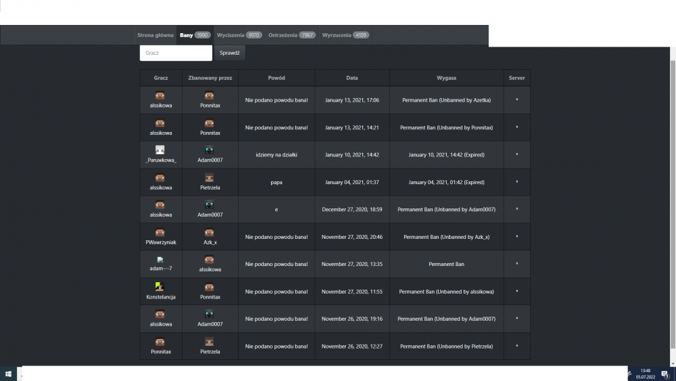Click Pietrzela's avatar in the "papa" row
Image resolution: width=676 pixels, height=381 pixels.
click(210, 177)
